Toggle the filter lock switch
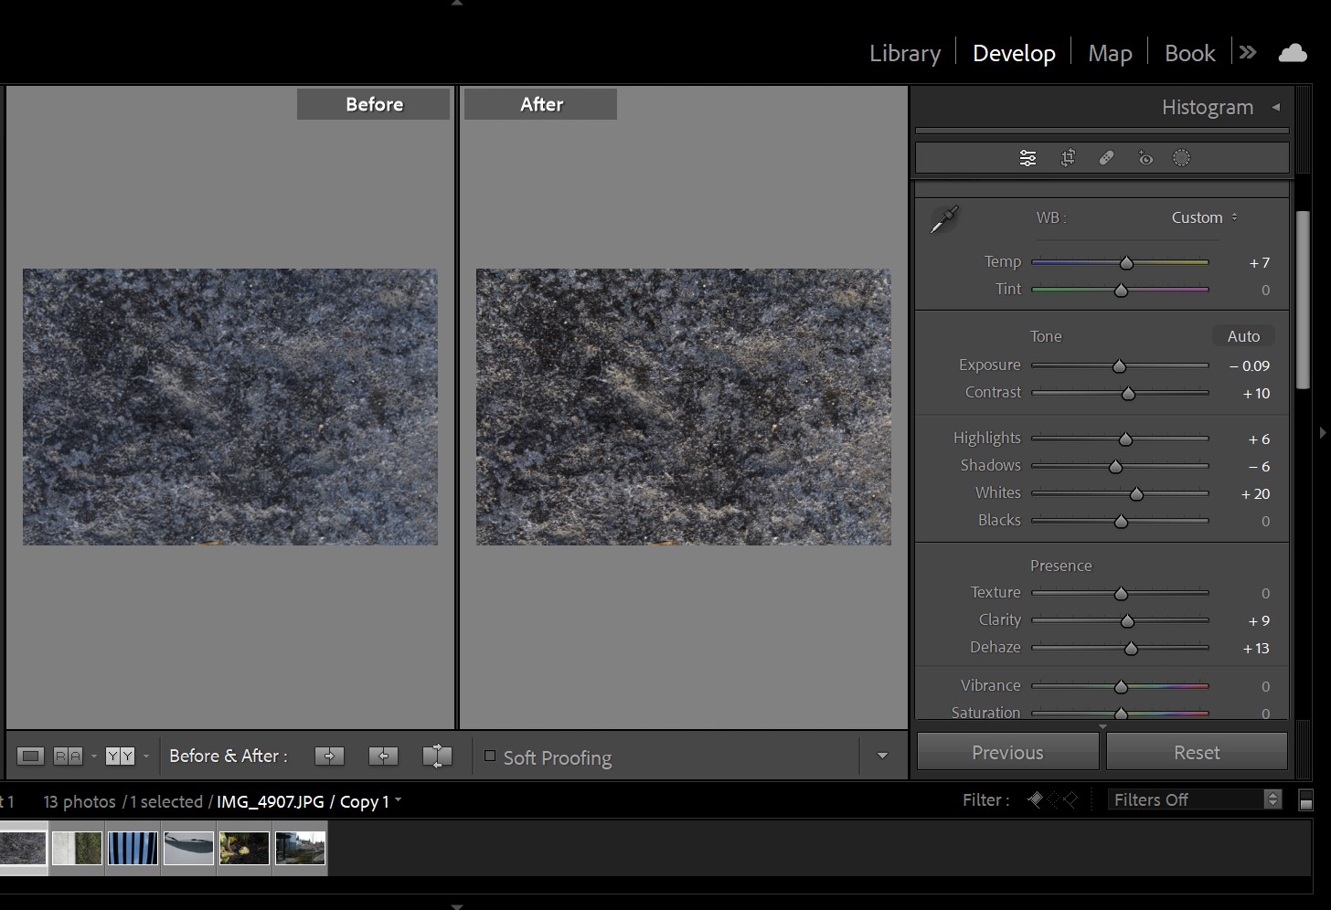 (1306, 800)
